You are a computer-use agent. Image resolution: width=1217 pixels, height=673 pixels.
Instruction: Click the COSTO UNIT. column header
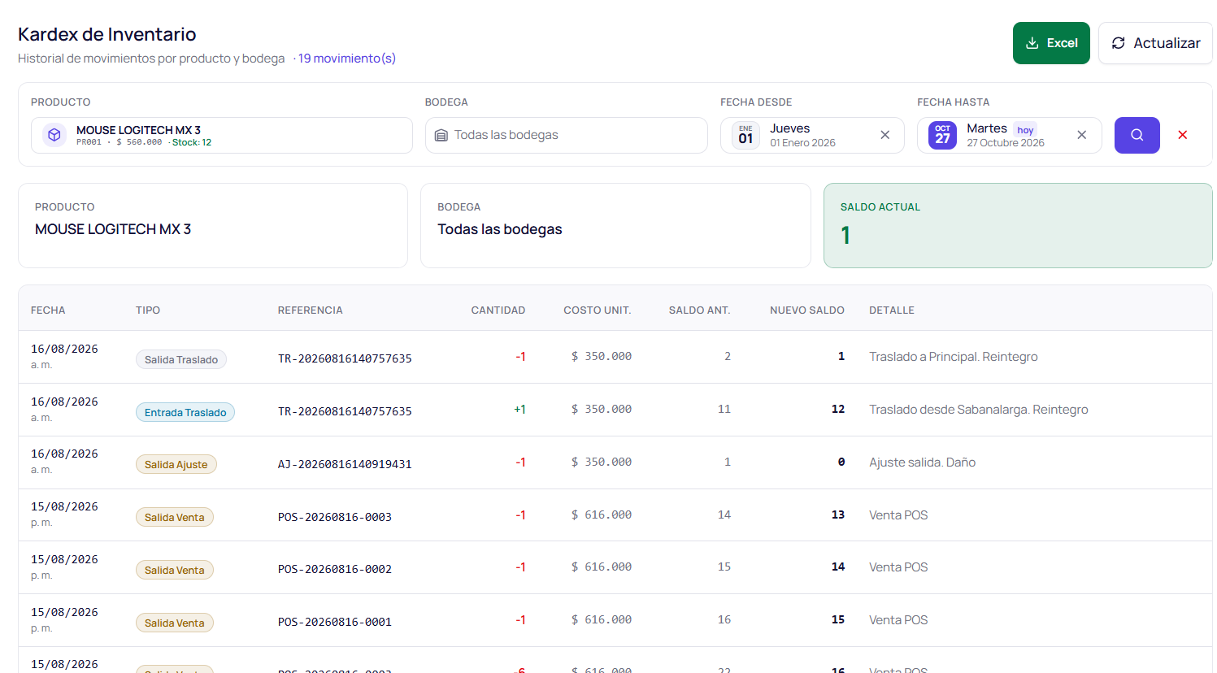coord(598,310)
